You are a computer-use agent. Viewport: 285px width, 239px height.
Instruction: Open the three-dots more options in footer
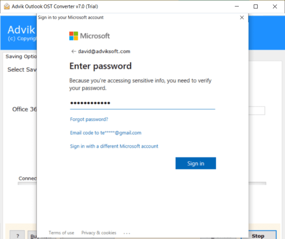[x=127, y=233]
